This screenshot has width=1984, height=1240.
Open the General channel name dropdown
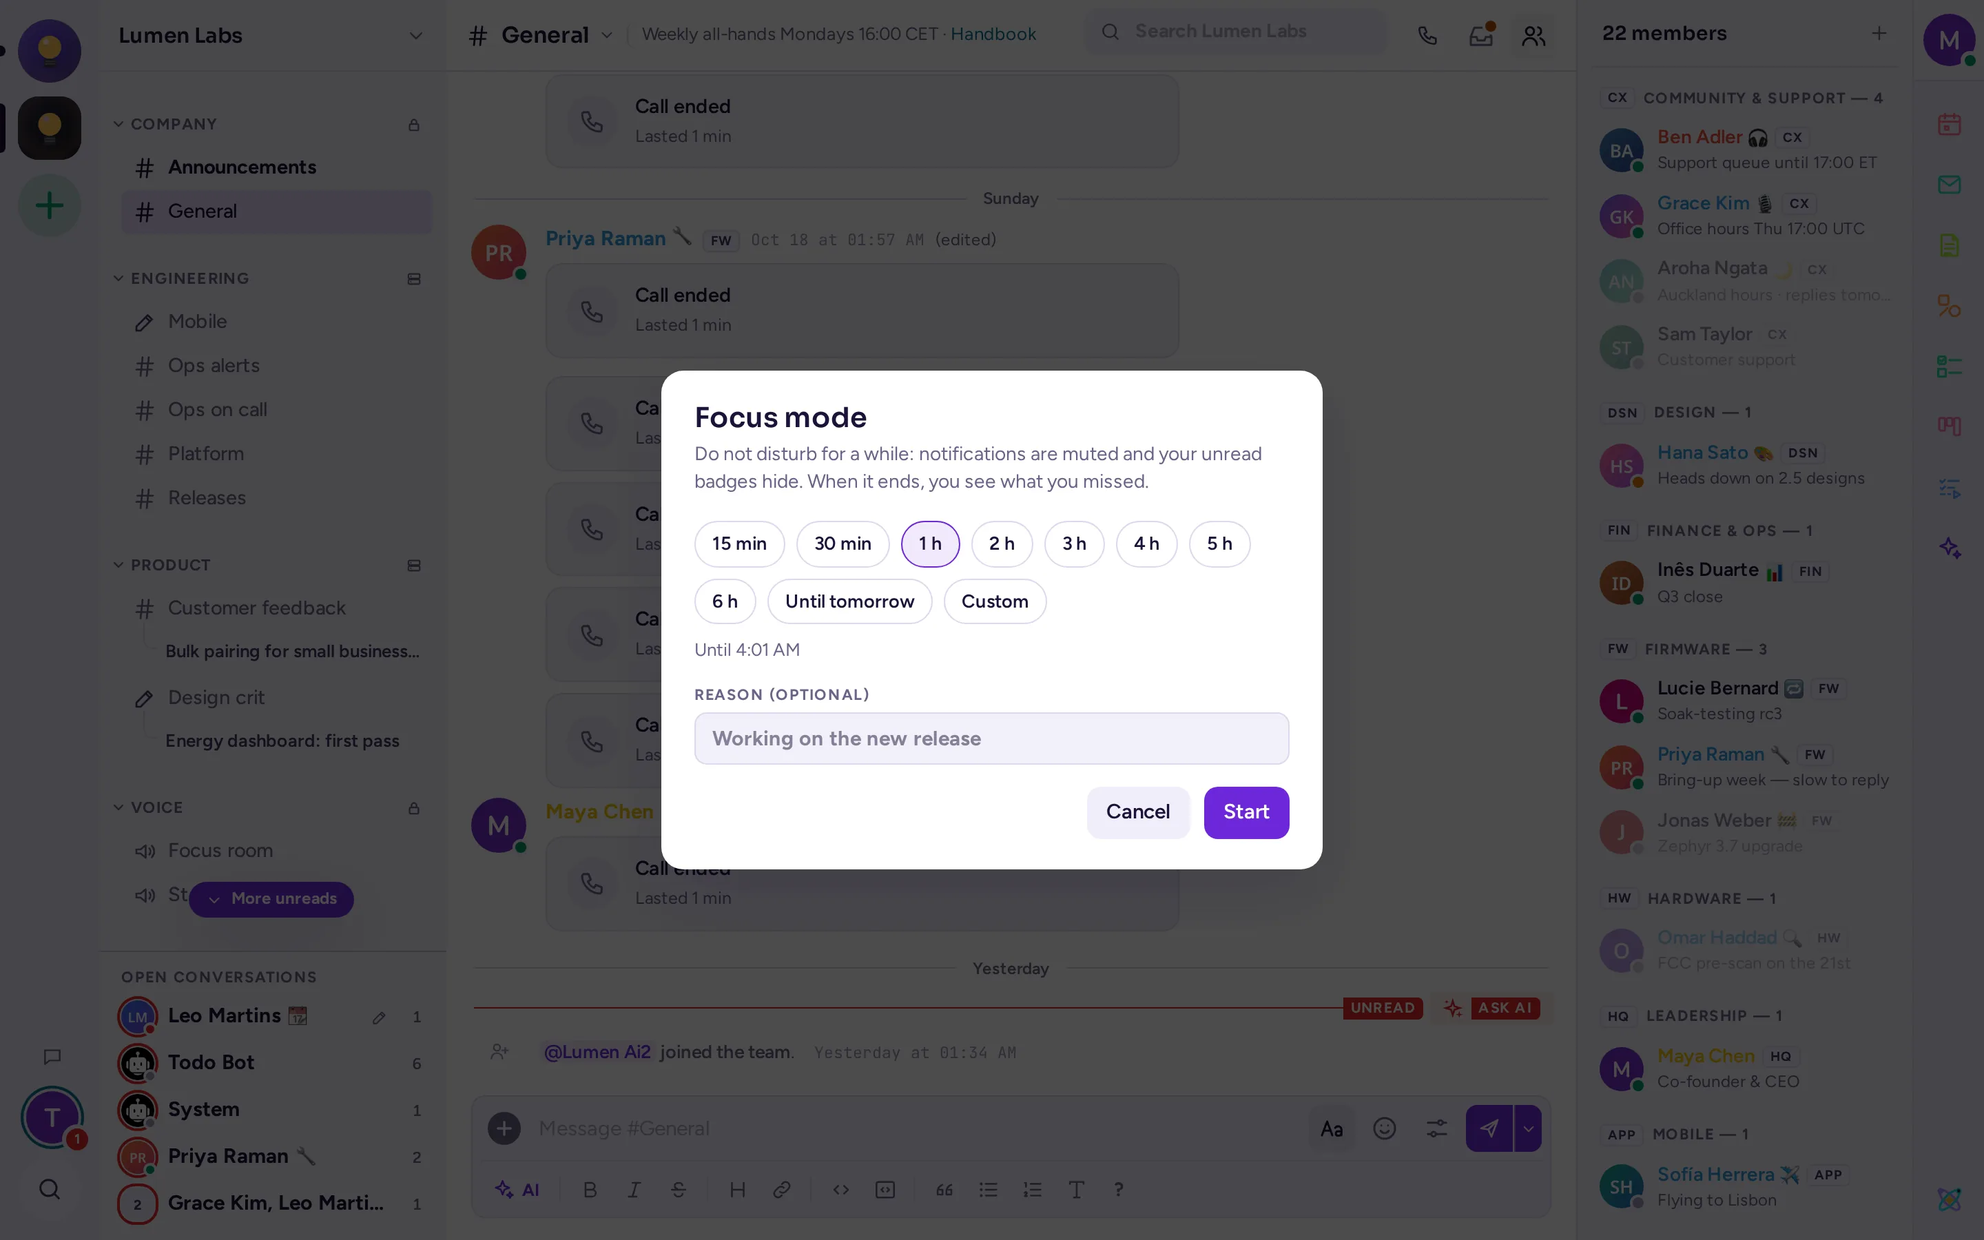click(x=607, y=35)
